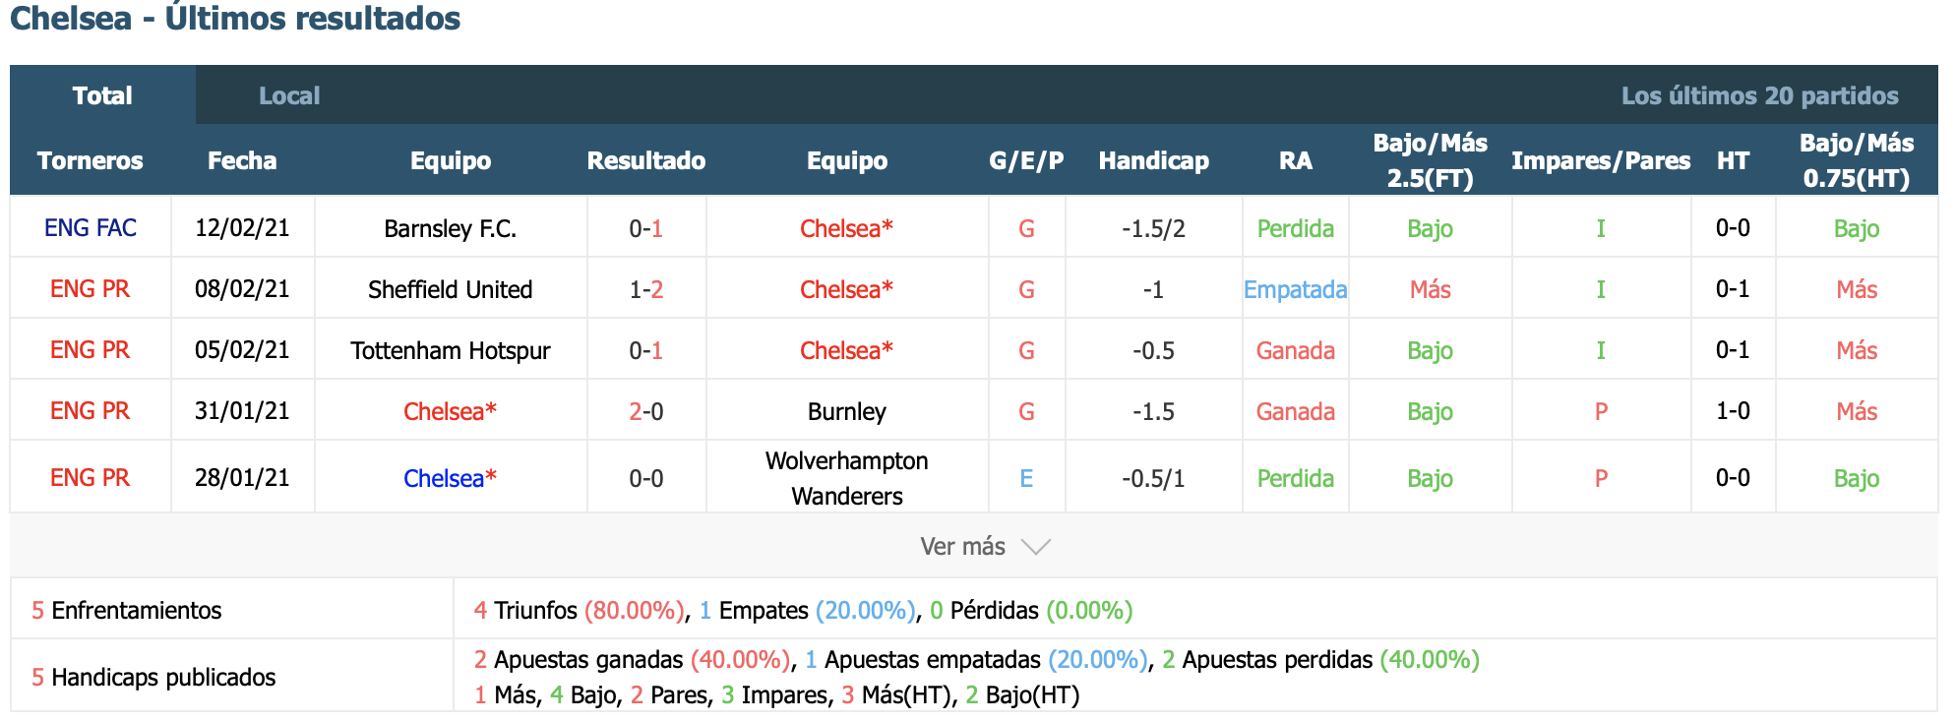Open red Chelsea* home team on 31/01/21
1956x722 pixels.
451,412
